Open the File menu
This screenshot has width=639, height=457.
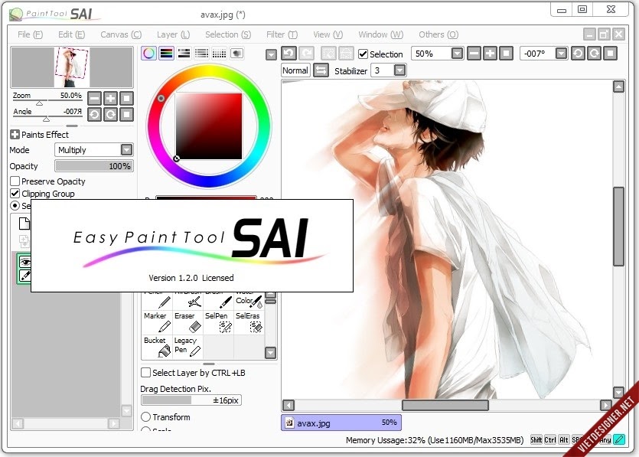click(x=30, y=34)
